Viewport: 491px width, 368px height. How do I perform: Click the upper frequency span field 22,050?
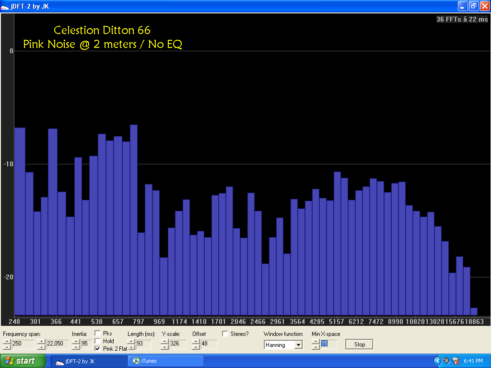58,344
